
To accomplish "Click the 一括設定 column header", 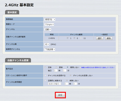I will (104, 34).
